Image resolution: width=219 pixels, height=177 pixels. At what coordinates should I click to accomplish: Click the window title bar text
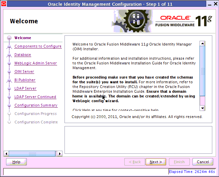pos(110,4)
